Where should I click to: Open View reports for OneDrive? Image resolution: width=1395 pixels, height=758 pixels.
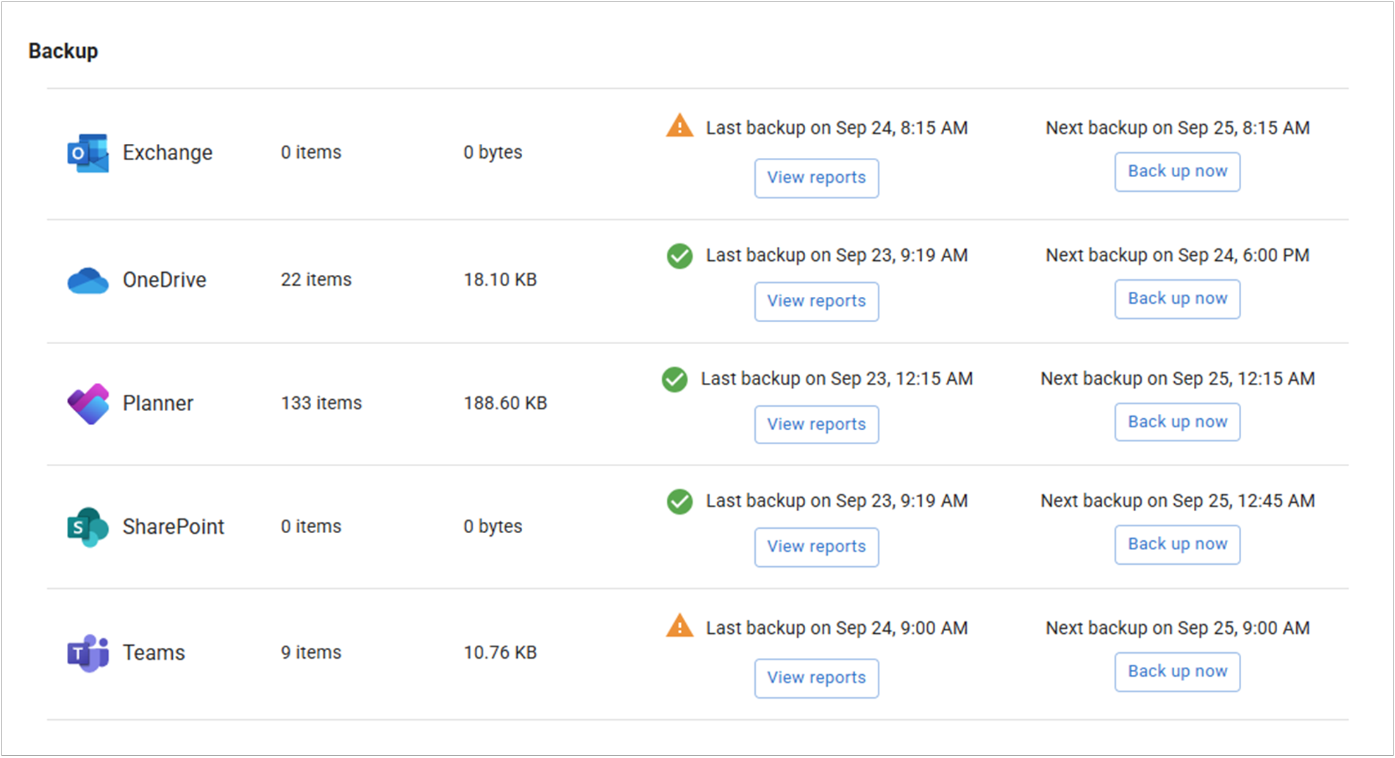[x=816, y=301]
